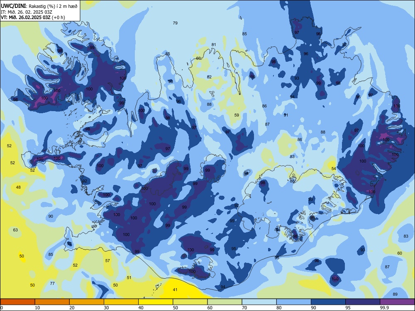Screen dimensions: 415x311
Task: Click the 90–95 dark blue legend swatch
Action: [328, 302]
